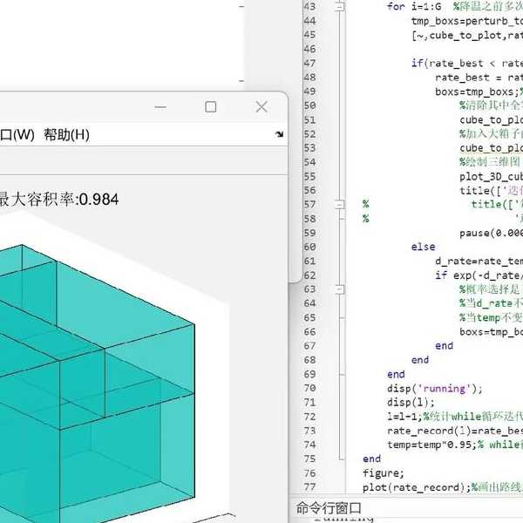Open the 窗口(W) menu in figure window

(x=17, y=135)
